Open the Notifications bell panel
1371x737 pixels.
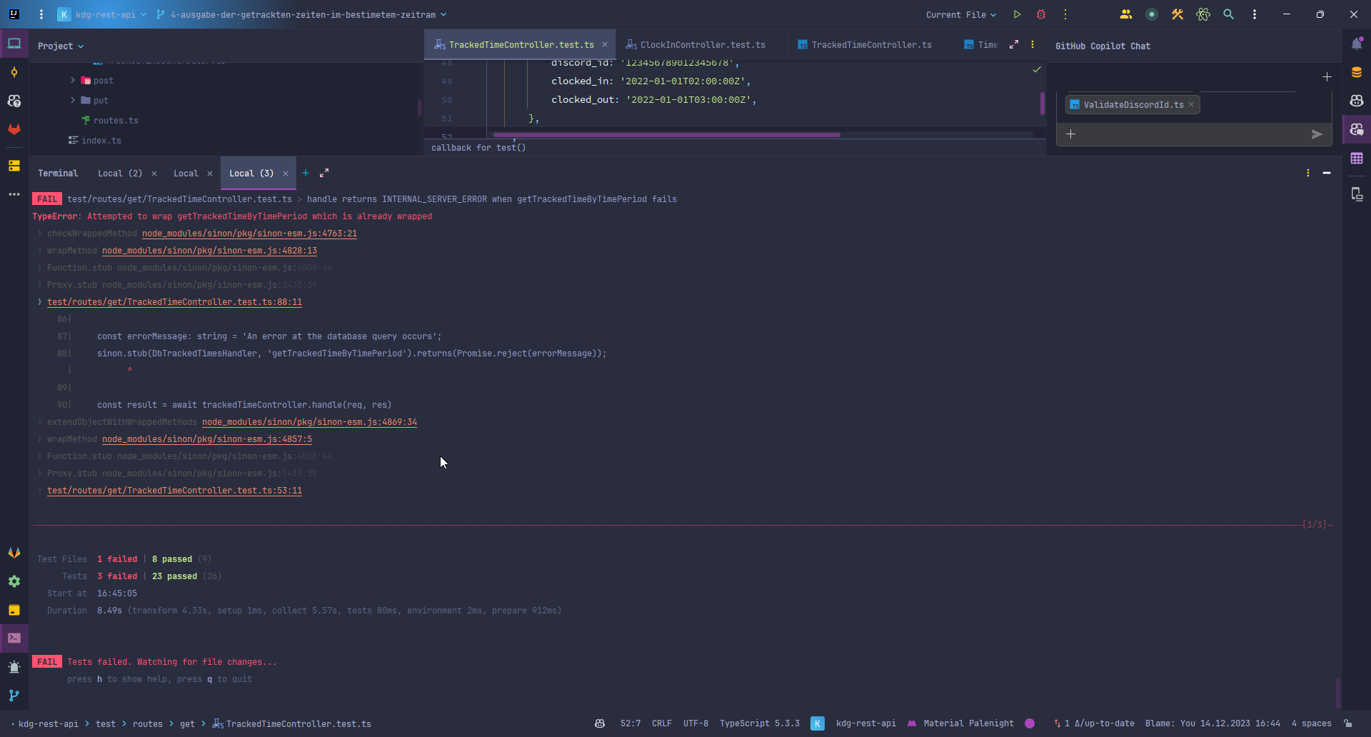tap(1357, 44)
